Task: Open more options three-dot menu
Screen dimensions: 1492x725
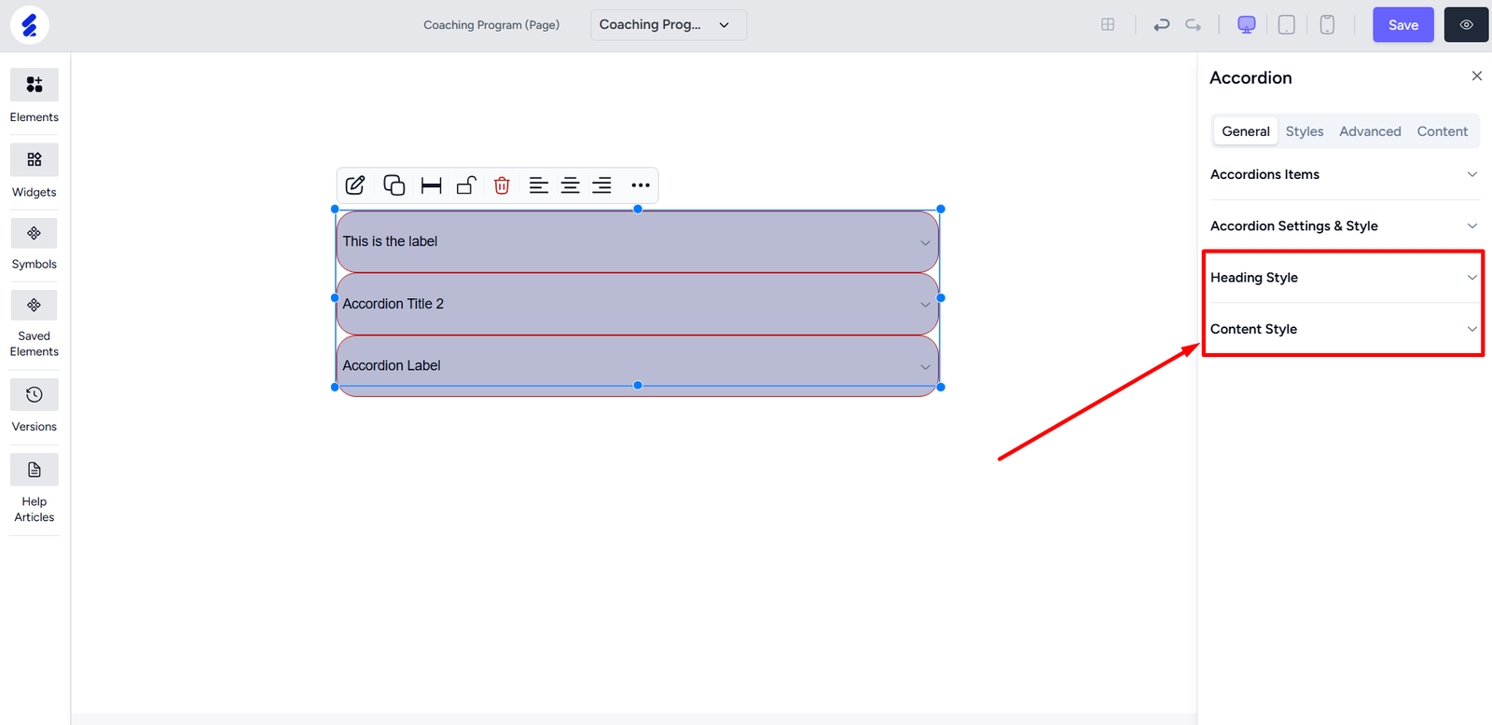Action: click(x=640, y=185)
